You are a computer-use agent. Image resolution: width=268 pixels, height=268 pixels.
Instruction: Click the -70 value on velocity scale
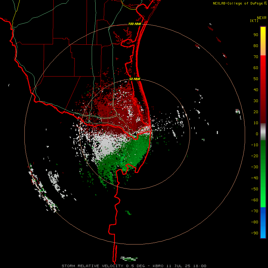coord(255,211)
